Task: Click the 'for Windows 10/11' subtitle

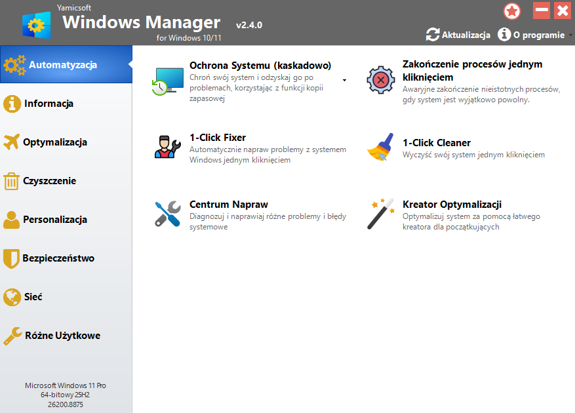Action: (189, 38)
